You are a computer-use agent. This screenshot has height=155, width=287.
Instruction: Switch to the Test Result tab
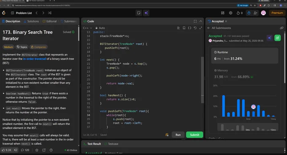click(92, 144)
